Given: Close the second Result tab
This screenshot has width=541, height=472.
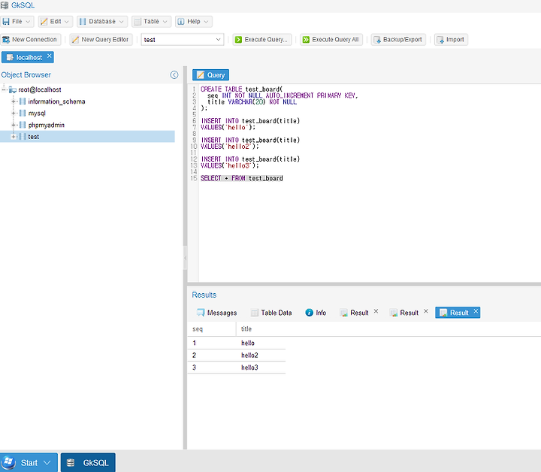Looking at the screenshot, I should (426, 311).
